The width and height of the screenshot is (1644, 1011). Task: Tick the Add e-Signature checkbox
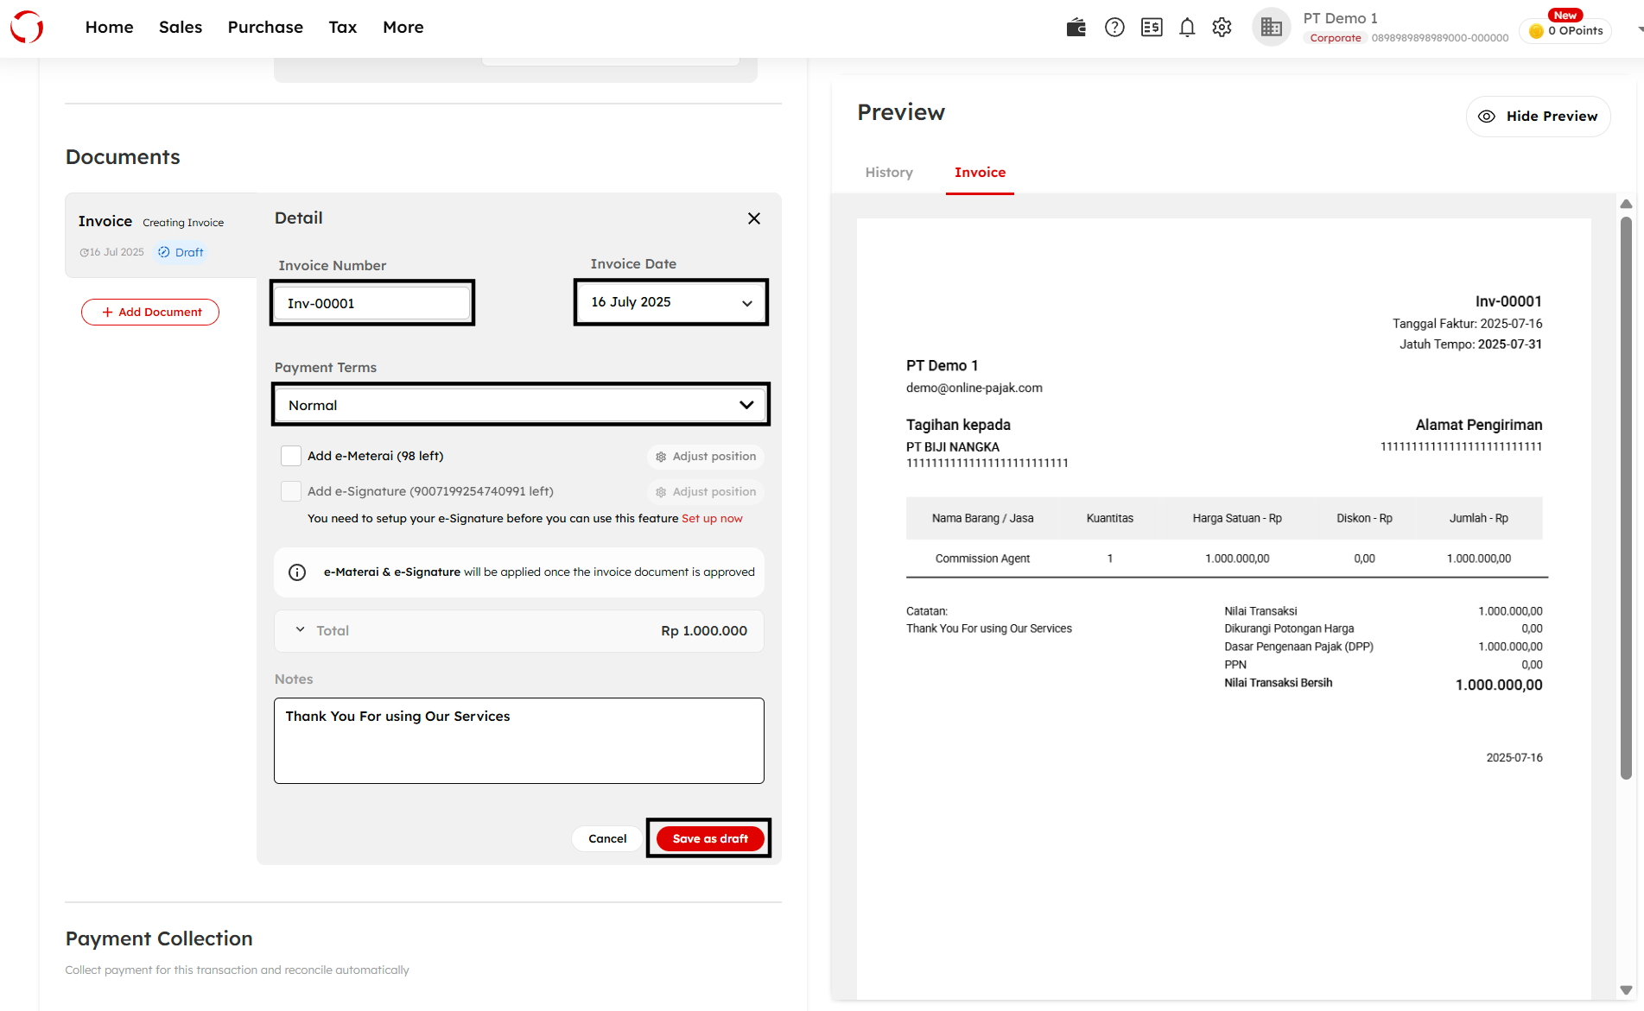click(291, 491)
